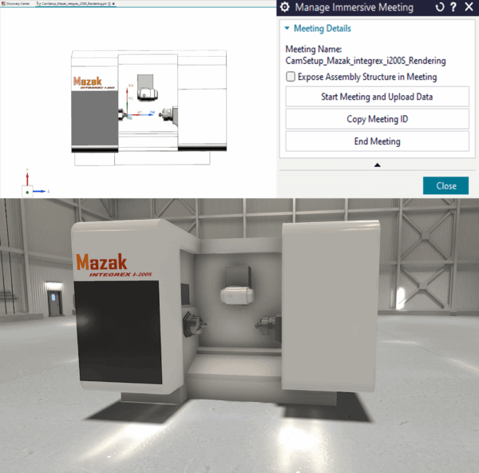Click Start Meeting and Upload Data
This screenshot has height=473, width=479.
377,97
